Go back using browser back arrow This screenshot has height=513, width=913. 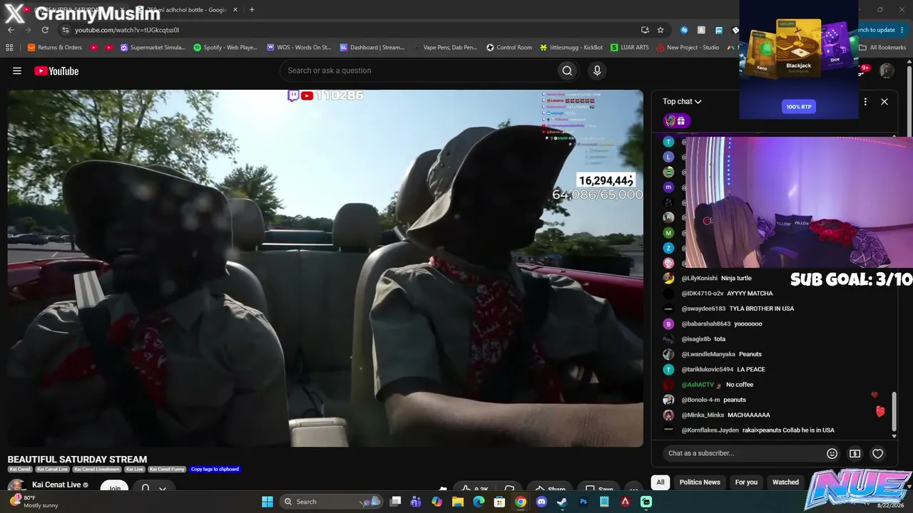click(x=11, y=30)
